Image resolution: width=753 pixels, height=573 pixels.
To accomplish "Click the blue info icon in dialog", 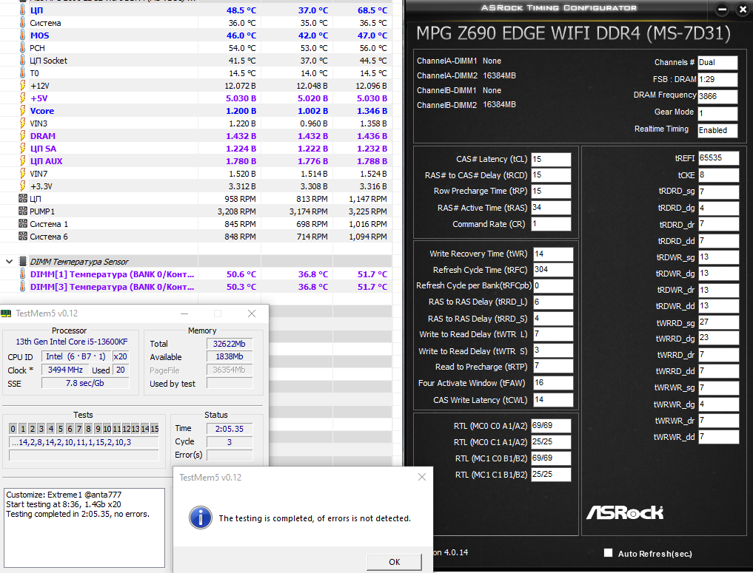I will [200, 518].
